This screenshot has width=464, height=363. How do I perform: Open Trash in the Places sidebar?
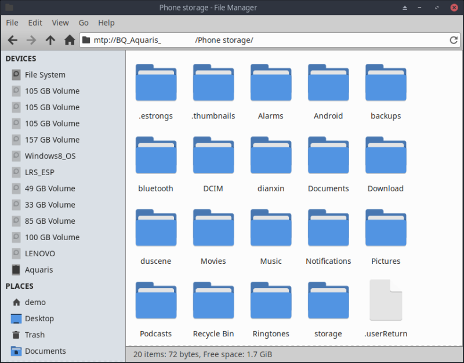click(34, 335)
